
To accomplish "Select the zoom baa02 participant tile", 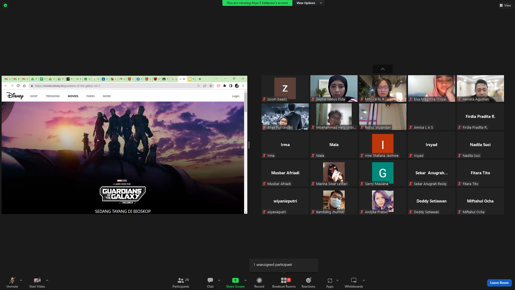I will pos(285,88).
